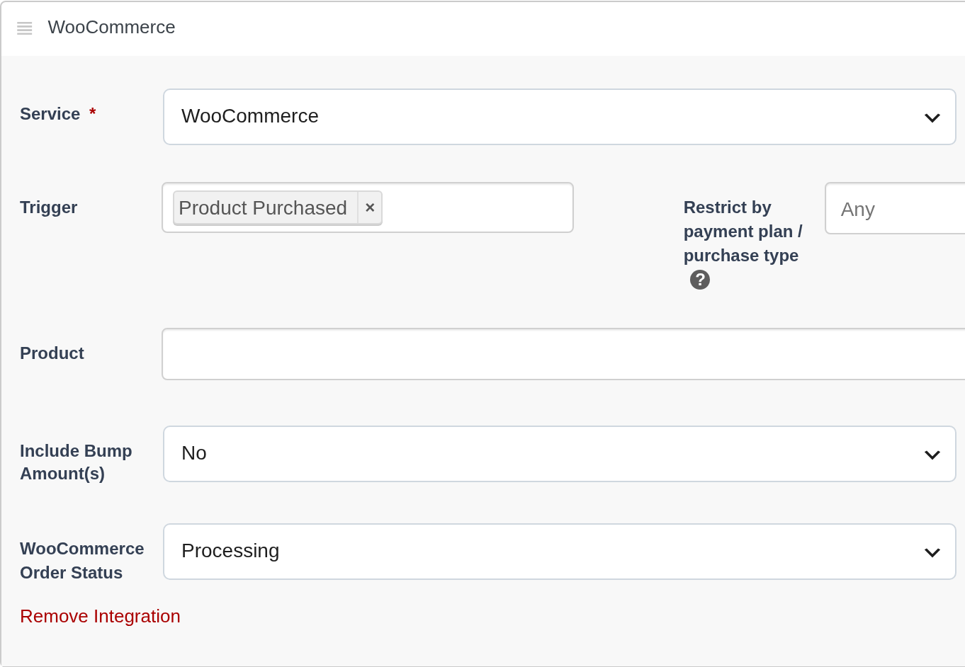Open the Service dropdown showing WooCommerce
Image resolution: width=965 pixels, height=667 pixels.
click(x=560, y=117)
